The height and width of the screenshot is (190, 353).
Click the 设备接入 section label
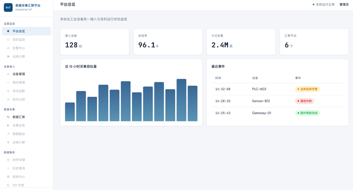pyautogui.click(x=9, y=66)
